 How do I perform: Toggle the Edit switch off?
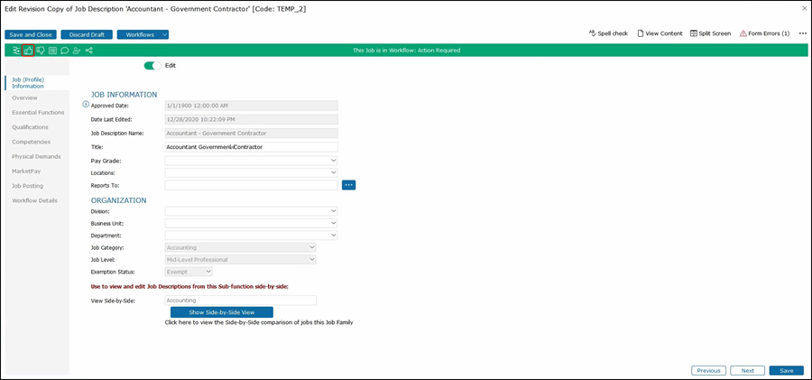tap(152, 66)
